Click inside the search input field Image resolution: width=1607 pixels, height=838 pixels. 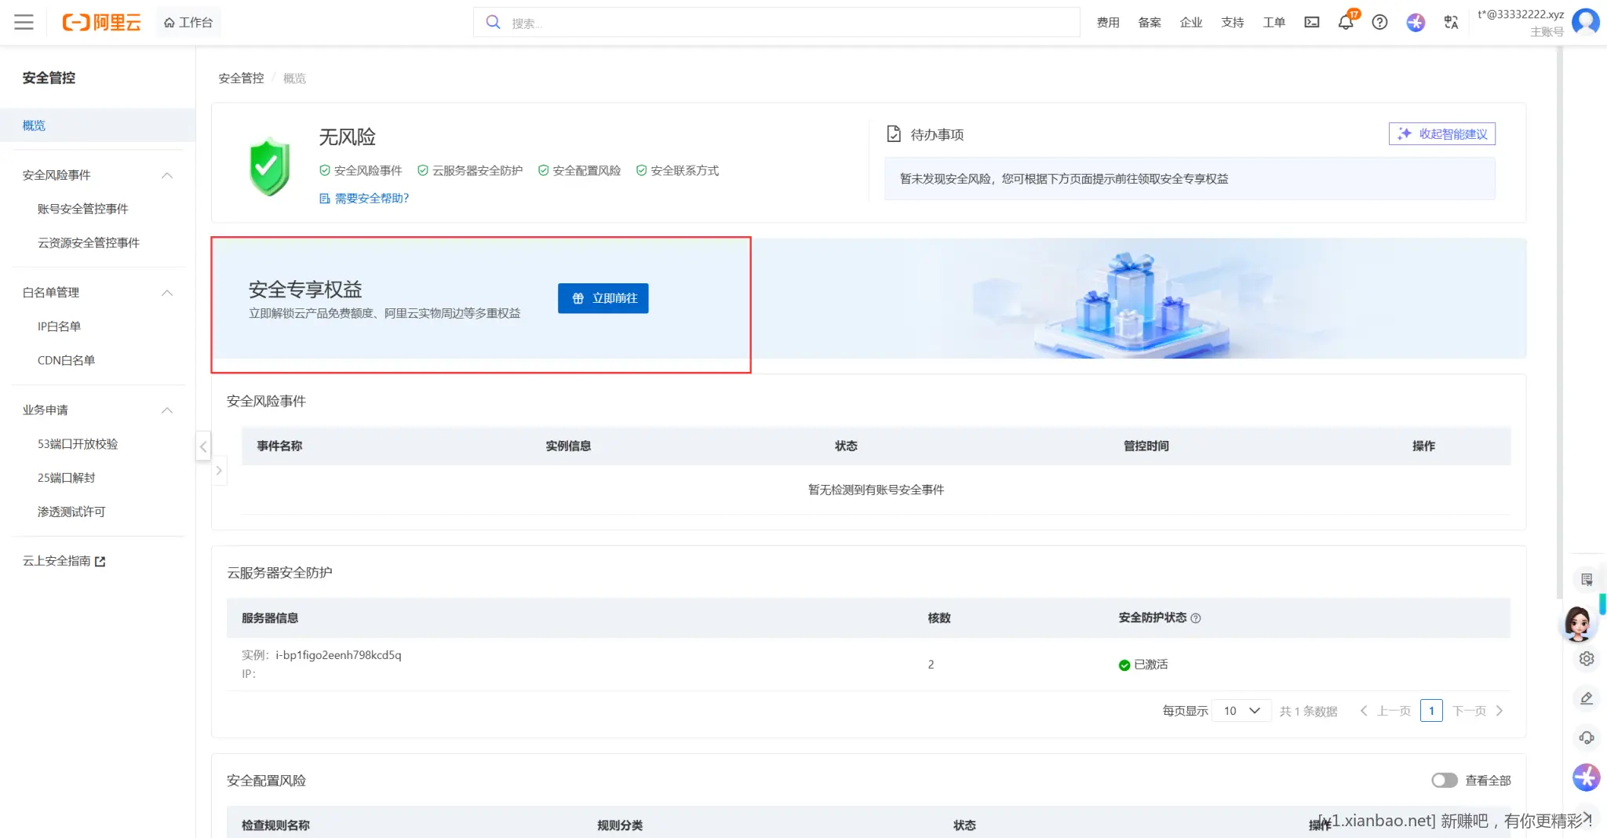777,22
